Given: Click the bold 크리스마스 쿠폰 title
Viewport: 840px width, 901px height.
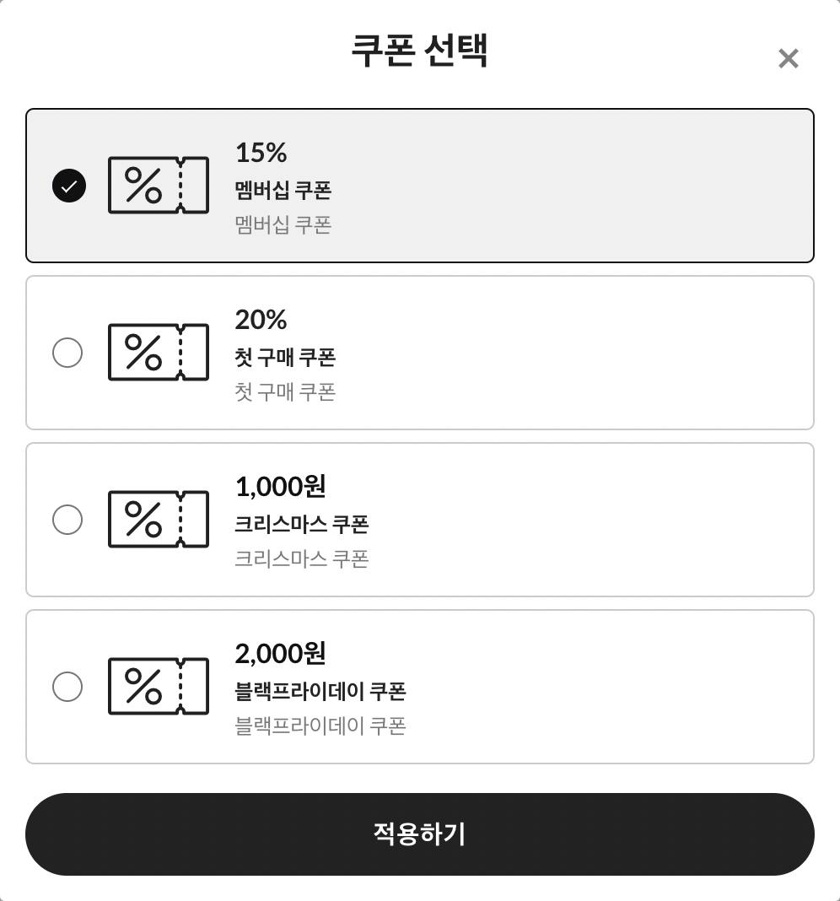Looking at the screenshot, I should [x=302, y=524].
